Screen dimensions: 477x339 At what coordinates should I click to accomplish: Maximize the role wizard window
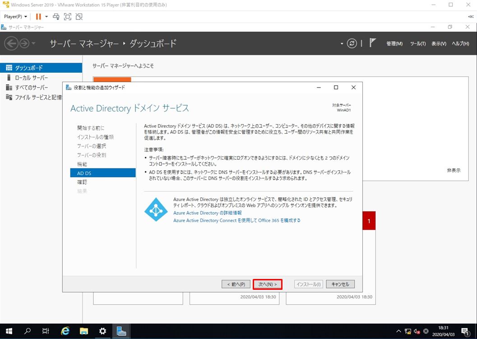[x=336, y=87]
